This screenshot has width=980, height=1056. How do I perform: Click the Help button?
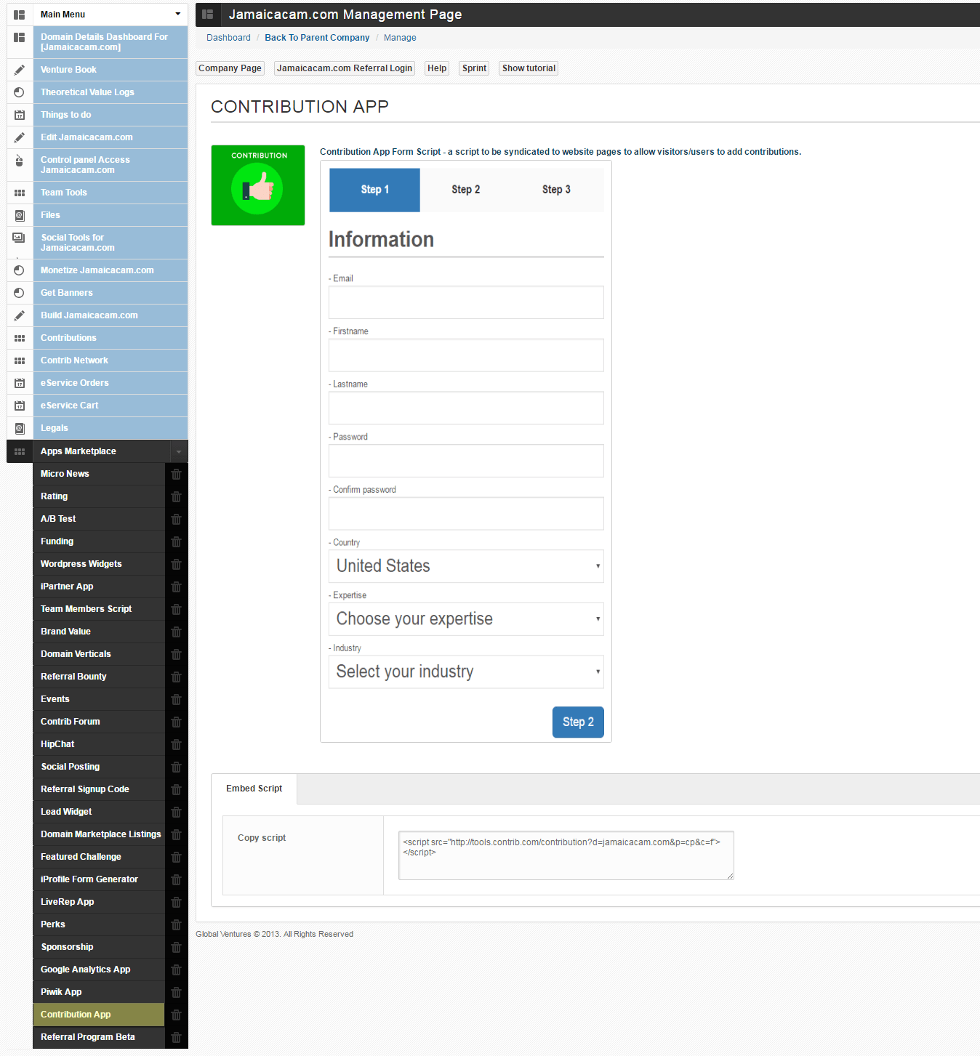tap(437, 68)
